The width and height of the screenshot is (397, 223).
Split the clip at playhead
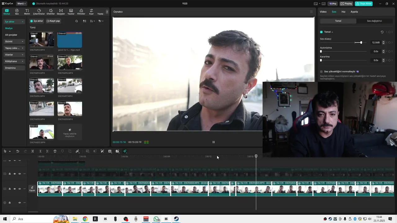click(33, 151)
